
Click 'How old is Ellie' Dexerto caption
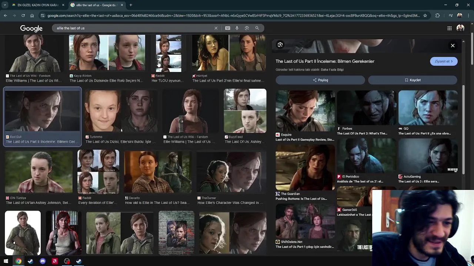tap(157, 203)
